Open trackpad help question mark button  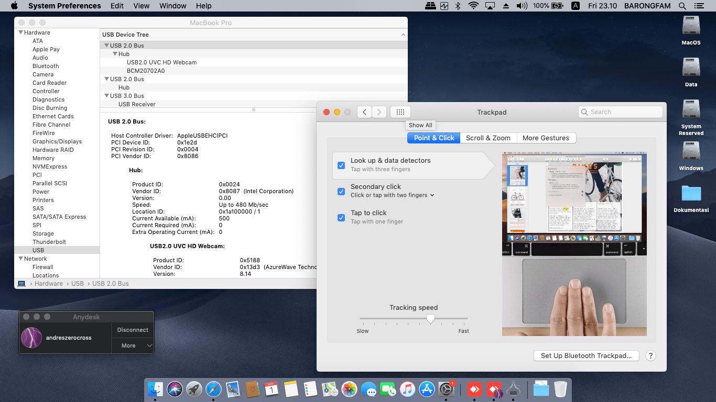(650, 356)
